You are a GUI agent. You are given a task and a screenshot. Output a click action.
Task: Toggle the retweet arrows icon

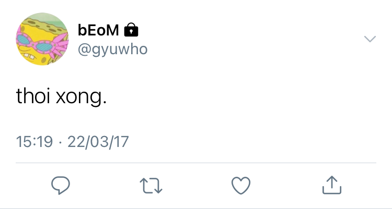[151, 184]
